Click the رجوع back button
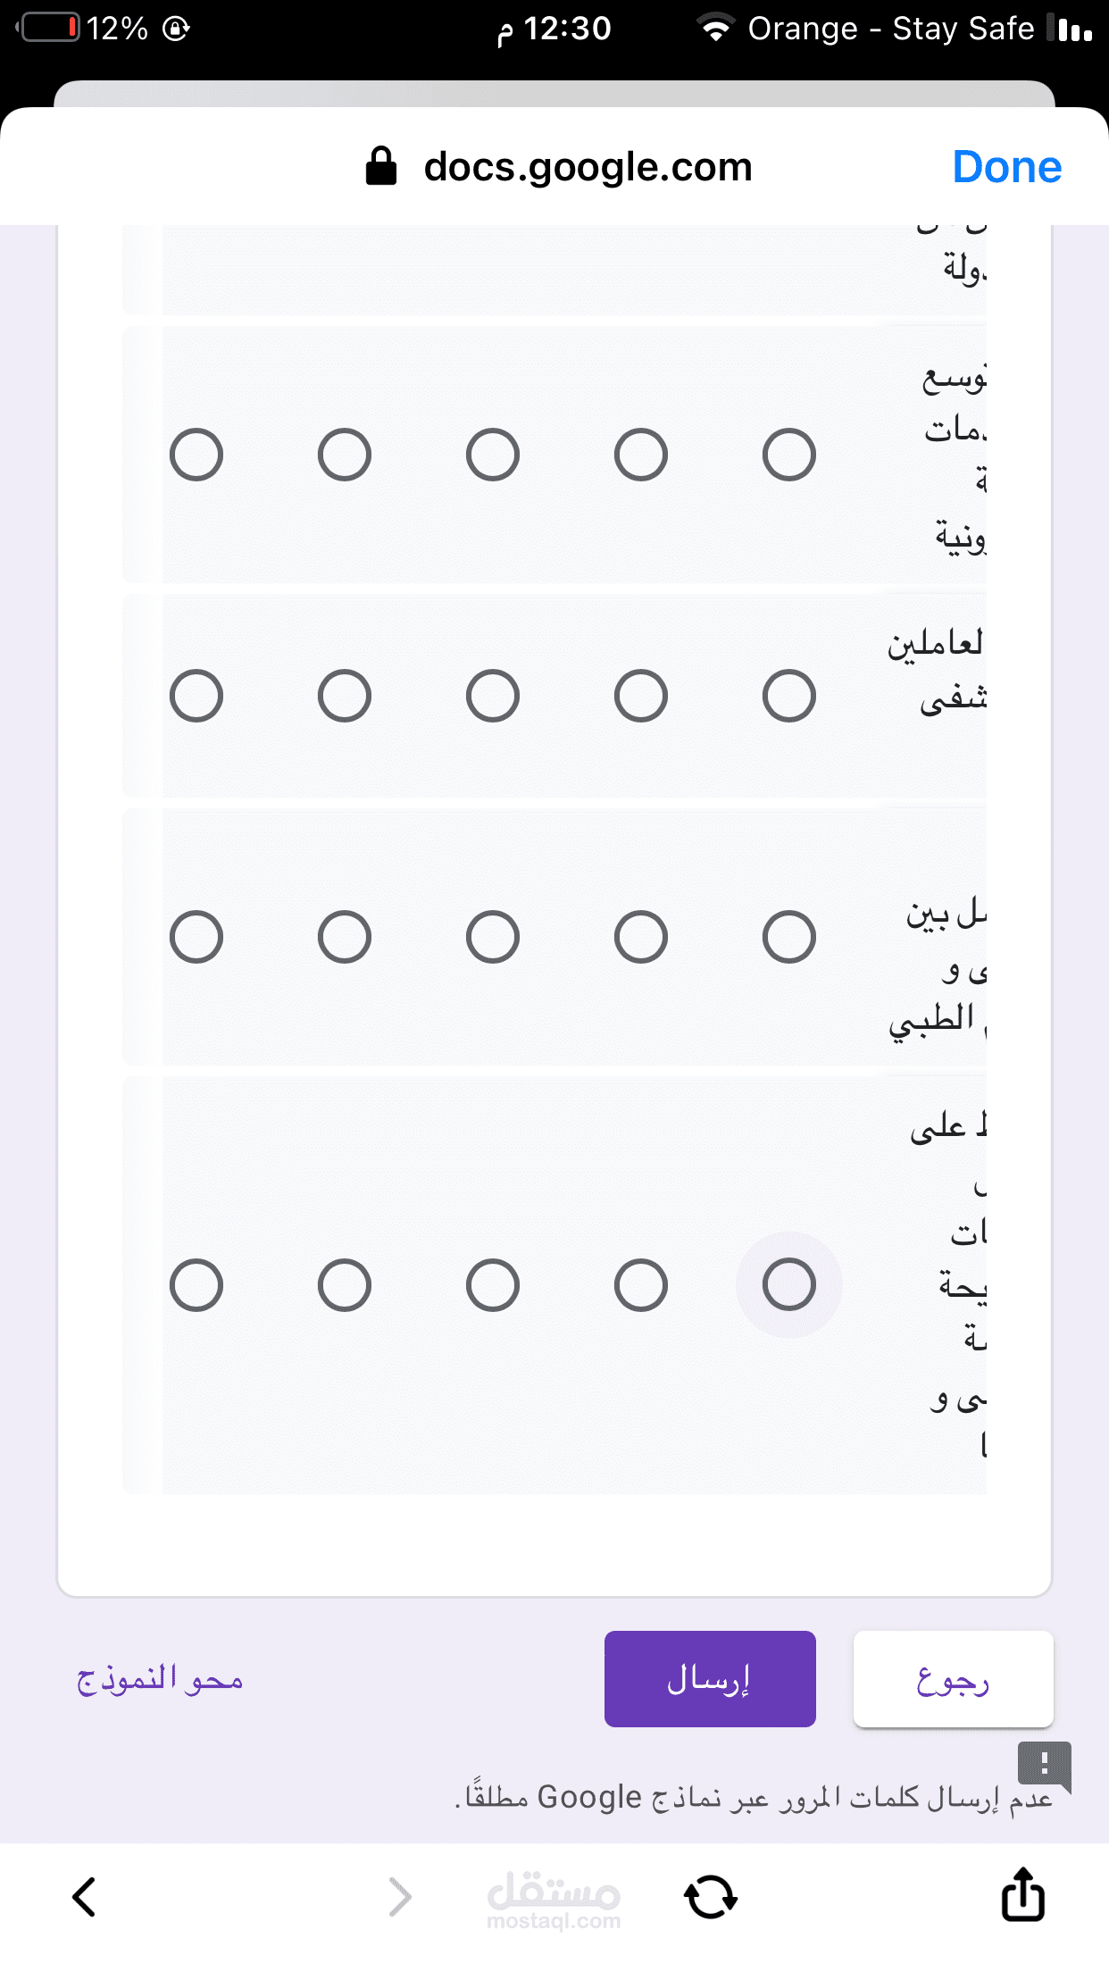This screenshot has height=1972, width=1109. (x=953, y=1679)
